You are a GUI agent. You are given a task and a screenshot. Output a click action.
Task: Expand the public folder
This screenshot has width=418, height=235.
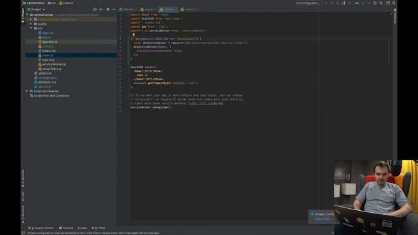[x=31, y=24]
